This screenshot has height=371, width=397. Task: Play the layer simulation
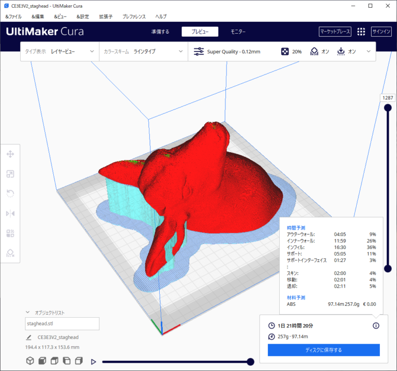pyautogui.click(x=94, y=362)
